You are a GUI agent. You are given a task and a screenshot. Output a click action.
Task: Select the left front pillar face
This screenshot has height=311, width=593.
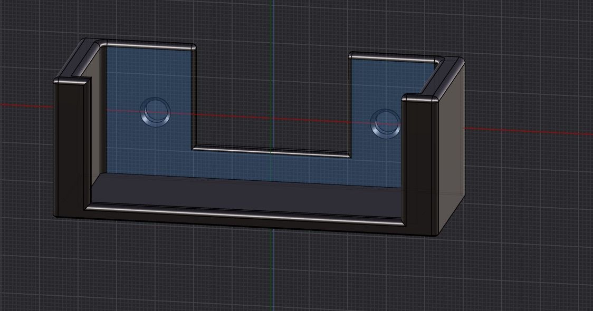(x=70, y=148)
